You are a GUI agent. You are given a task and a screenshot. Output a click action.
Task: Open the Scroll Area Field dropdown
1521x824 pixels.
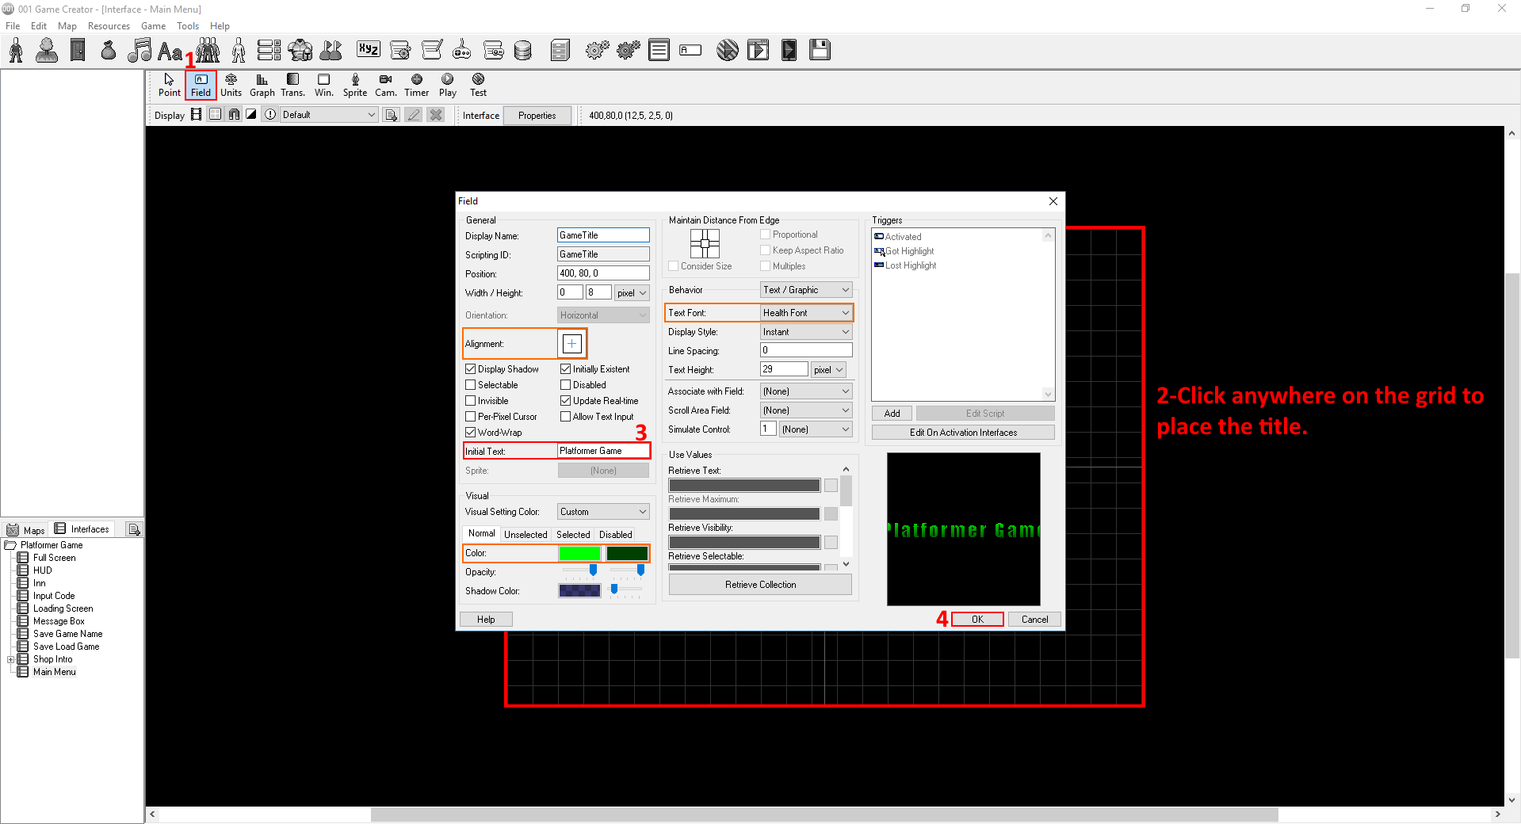(x=806, y=410)
